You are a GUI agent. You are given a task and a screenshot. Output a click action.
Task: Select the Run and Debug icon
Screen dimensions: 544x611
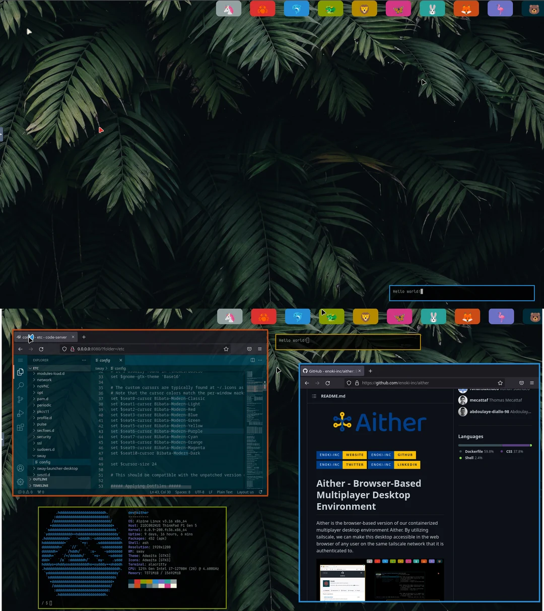coord(20,413)
